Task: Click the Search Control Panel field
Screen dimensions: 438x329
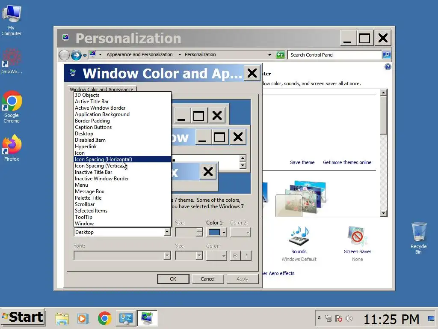Action: pyautogui.click(x=335, y=55)
